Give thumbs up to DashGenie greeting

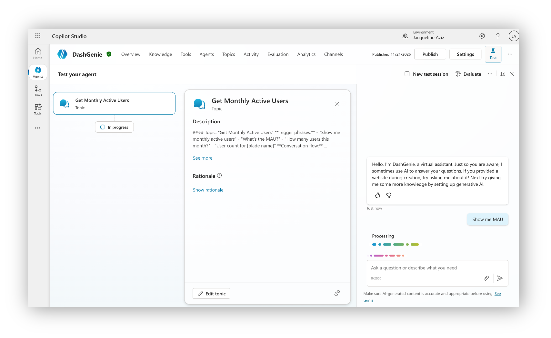pyautogui.click(x=377, y=195)
